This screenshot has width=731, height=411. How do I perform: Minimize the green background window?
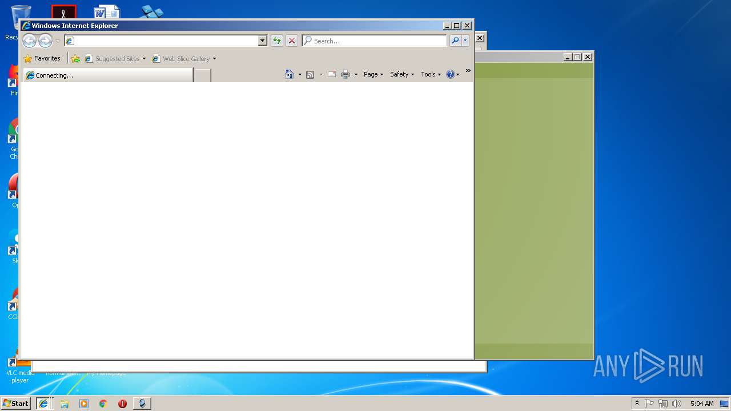[568, 57]
